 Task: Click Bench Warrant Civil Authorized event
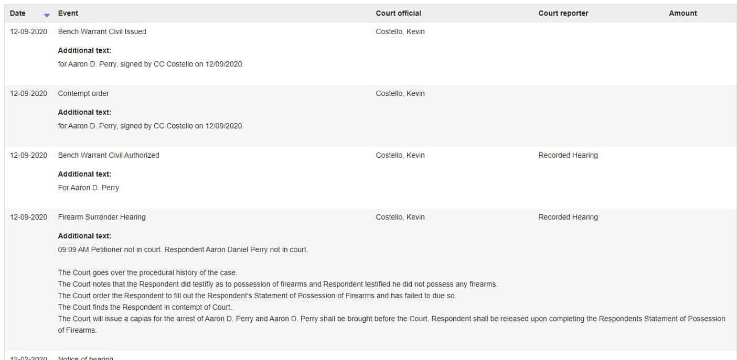point(109,155)
